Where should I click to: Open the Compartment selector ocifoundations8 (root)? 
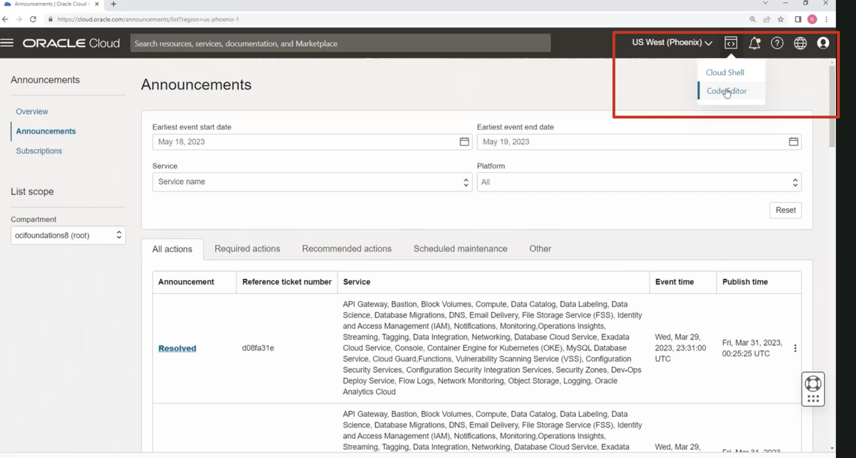pyautogui.click(x=68, y=235)
